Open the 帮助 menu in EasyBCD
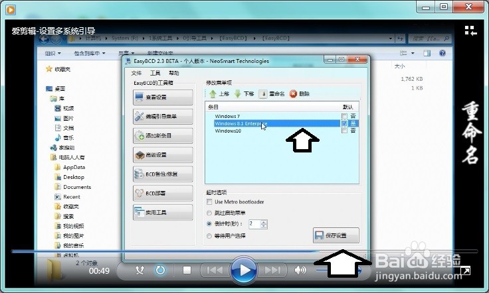Screen dimensions: 489x293 pyautogui.click(x=173, y=73)
